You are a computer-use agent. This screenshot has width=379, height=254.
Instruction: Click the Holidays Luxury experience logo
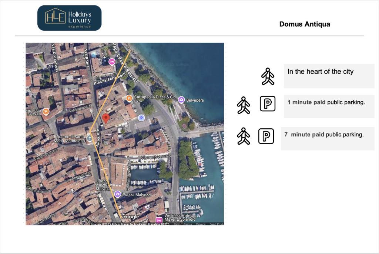70,18
